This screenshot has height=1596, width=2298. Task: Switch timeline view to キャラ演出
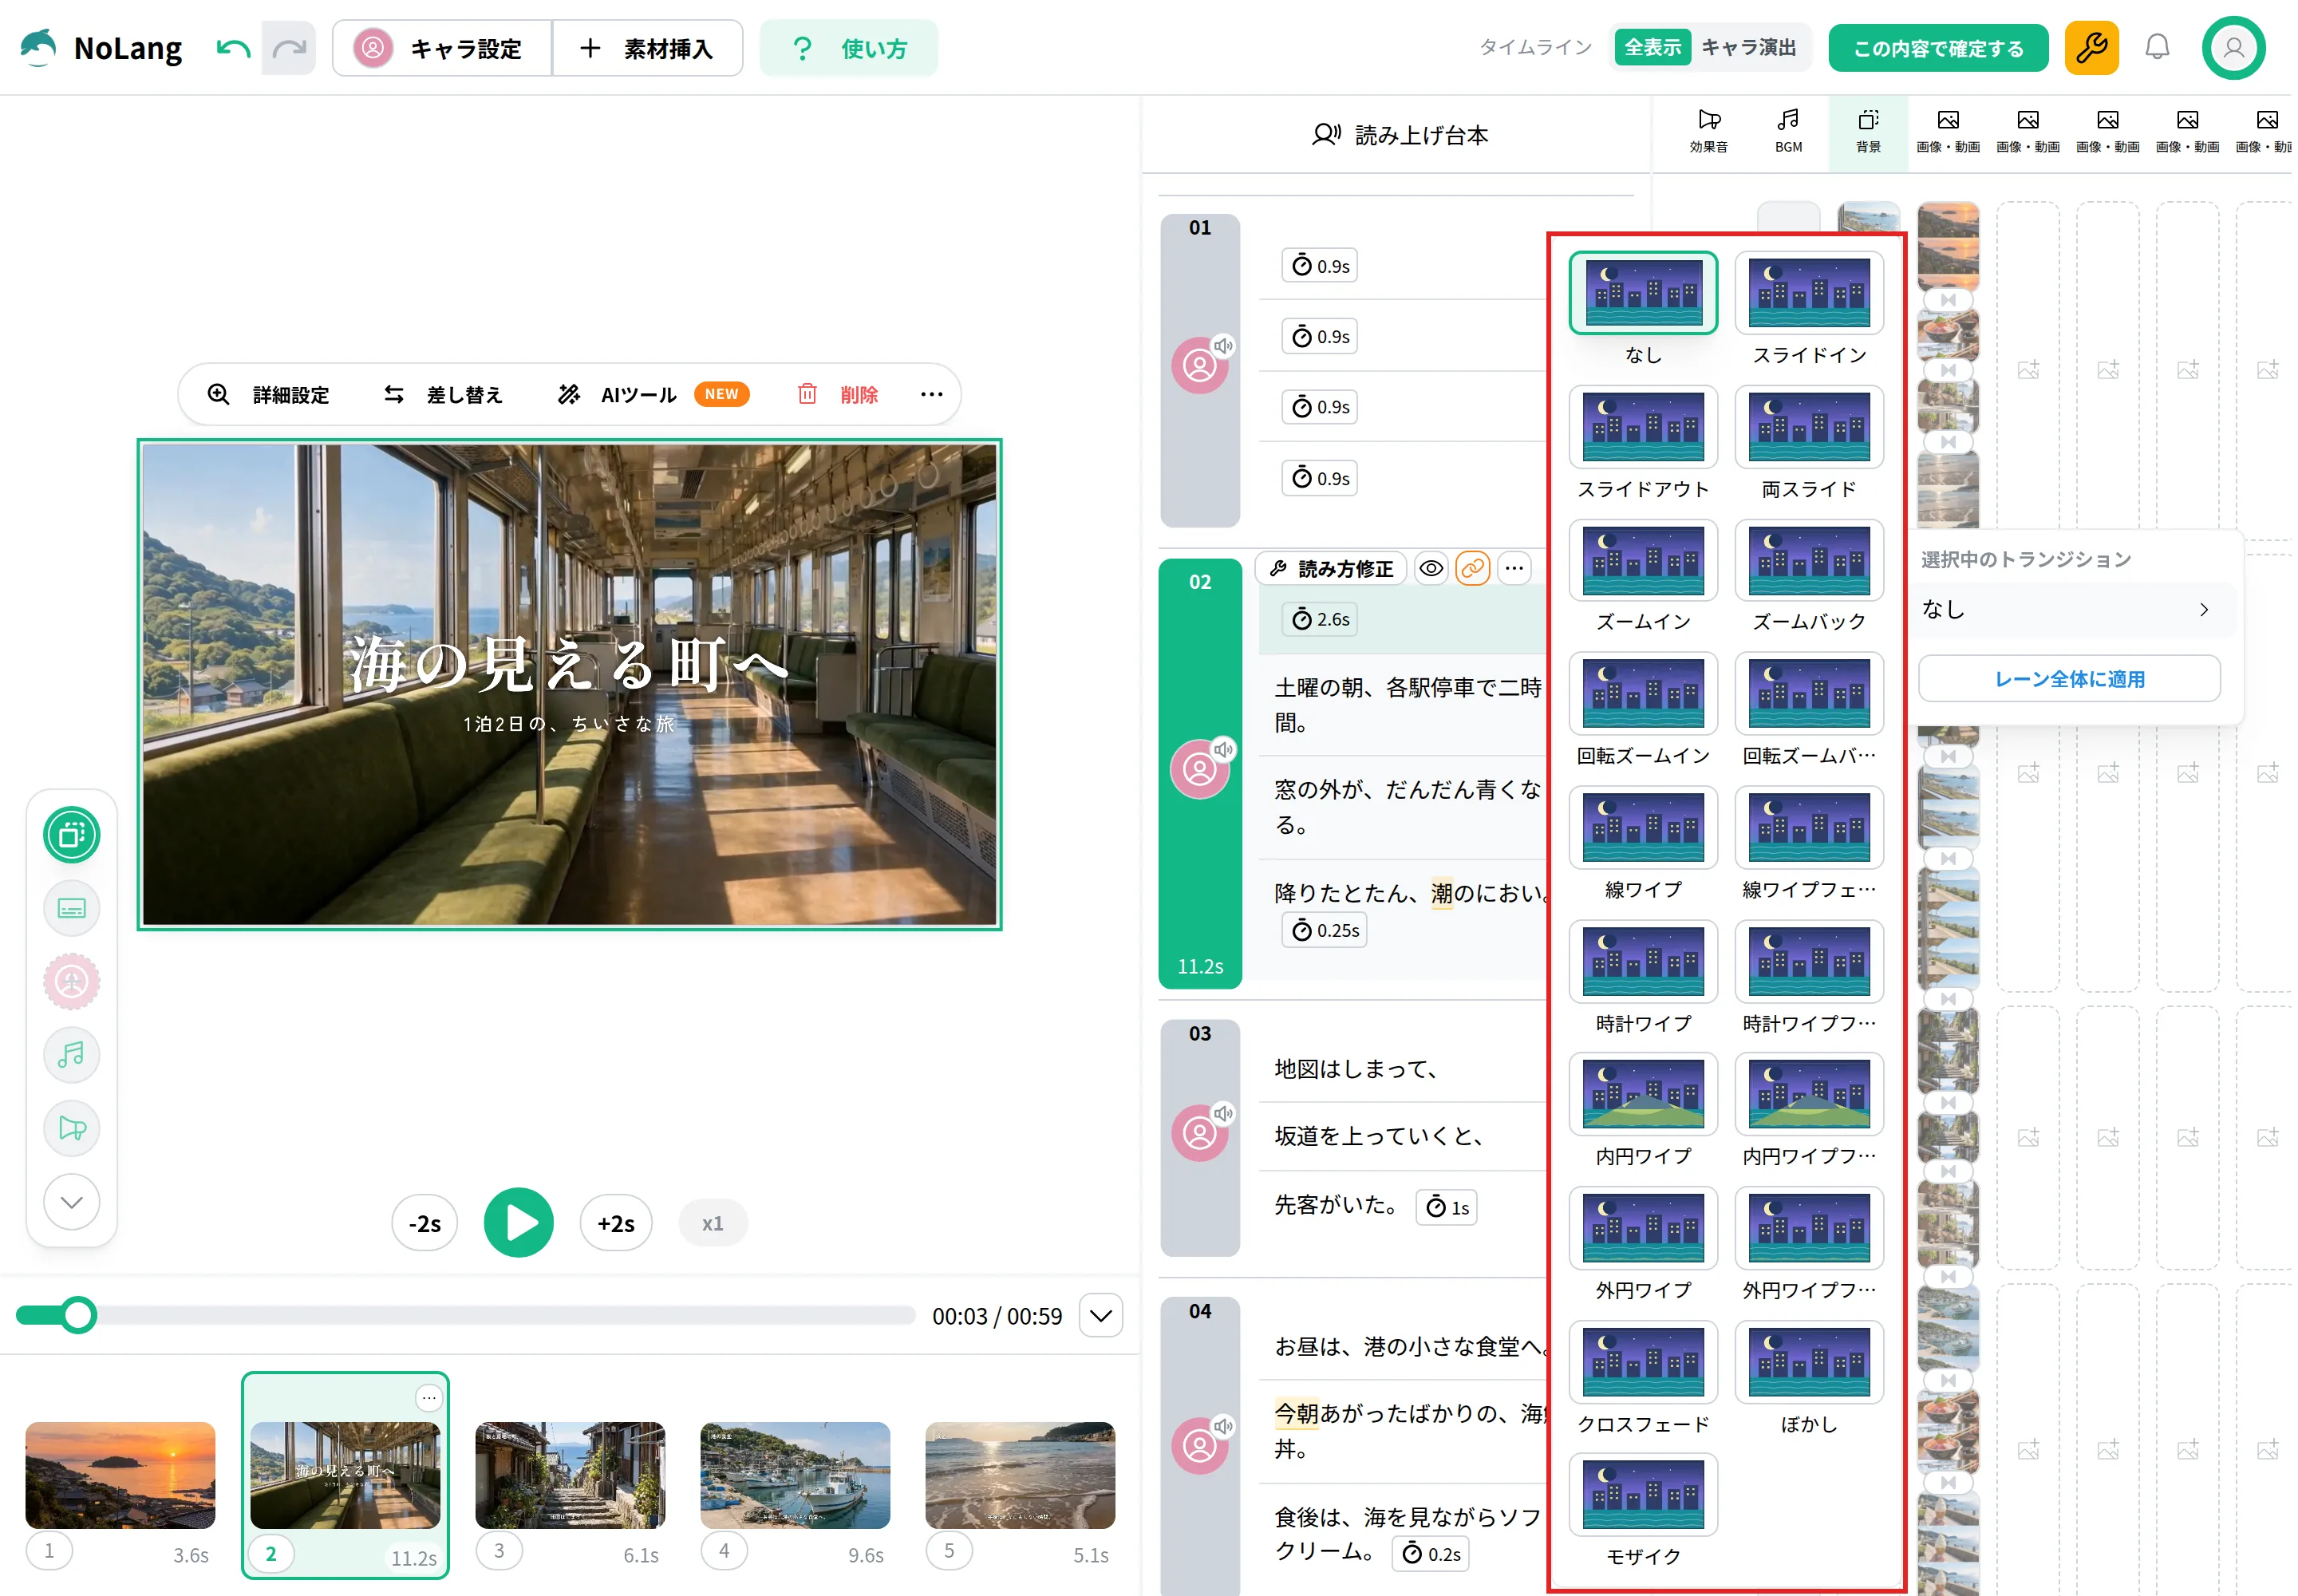point(1748,48)
